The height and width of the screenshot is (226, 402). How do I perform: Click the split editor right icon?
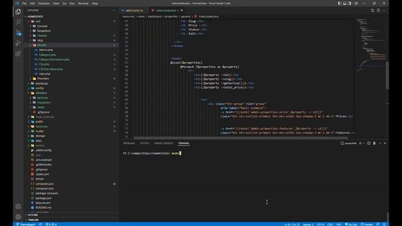[x=378, y=10]
